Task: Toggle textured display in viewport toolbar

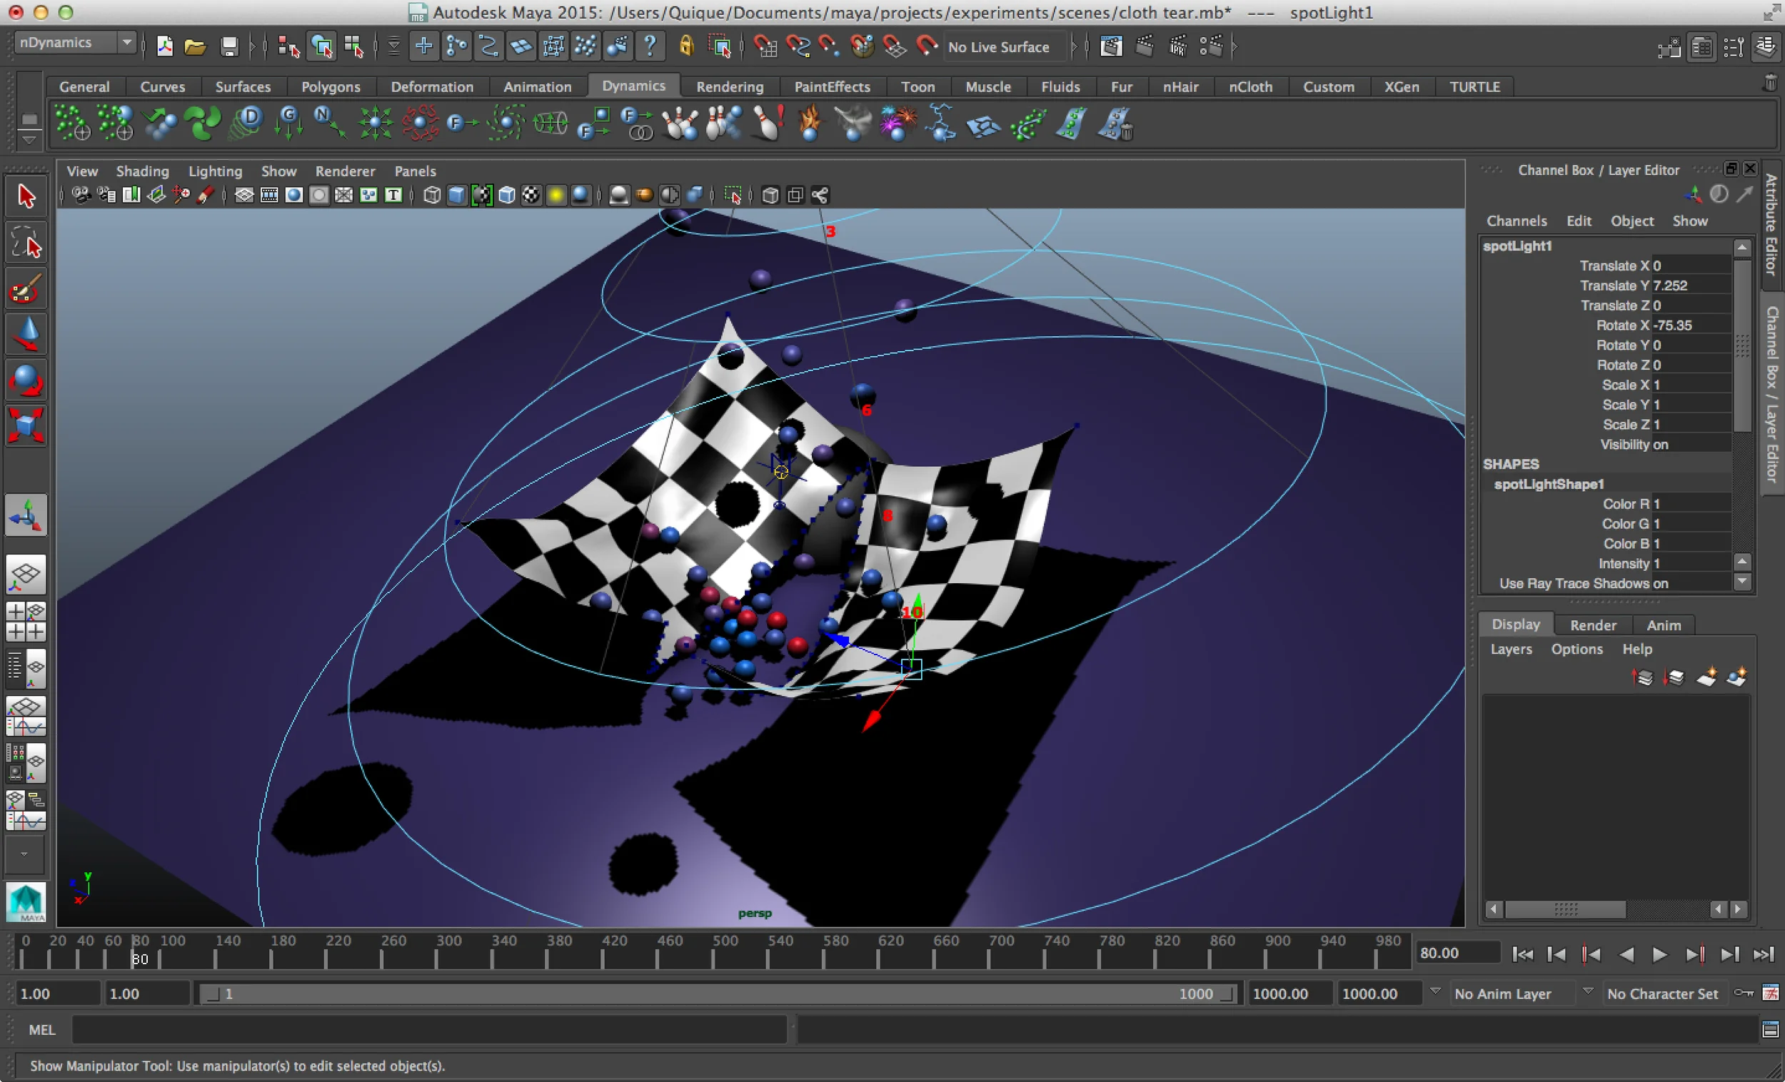Action: [x=531, y=195]
